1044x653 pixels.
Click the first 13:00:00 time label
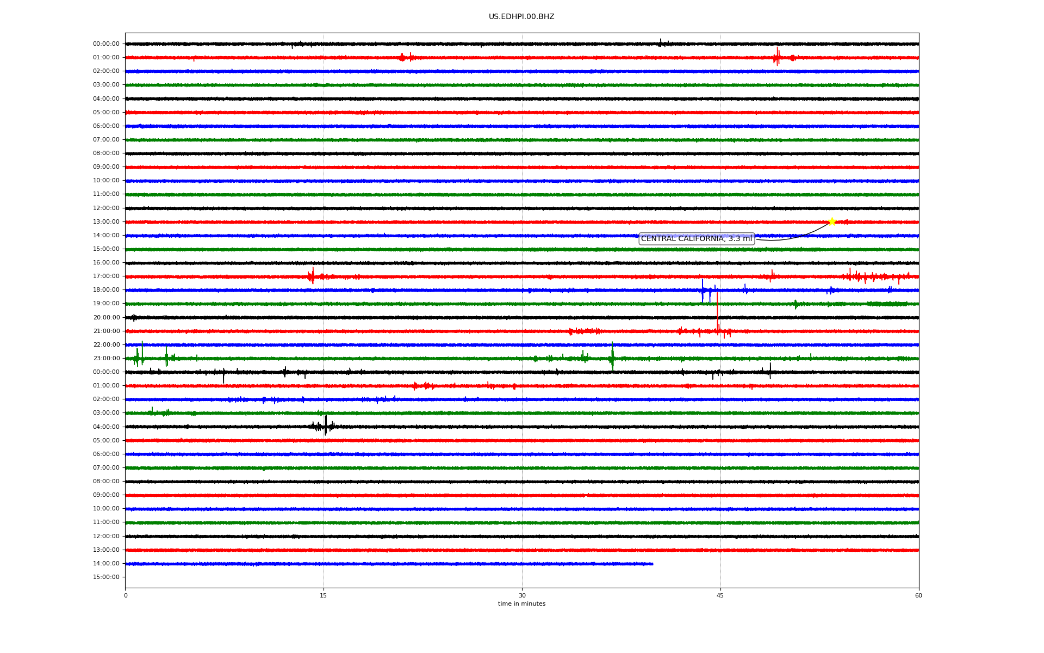coord(106,221)
